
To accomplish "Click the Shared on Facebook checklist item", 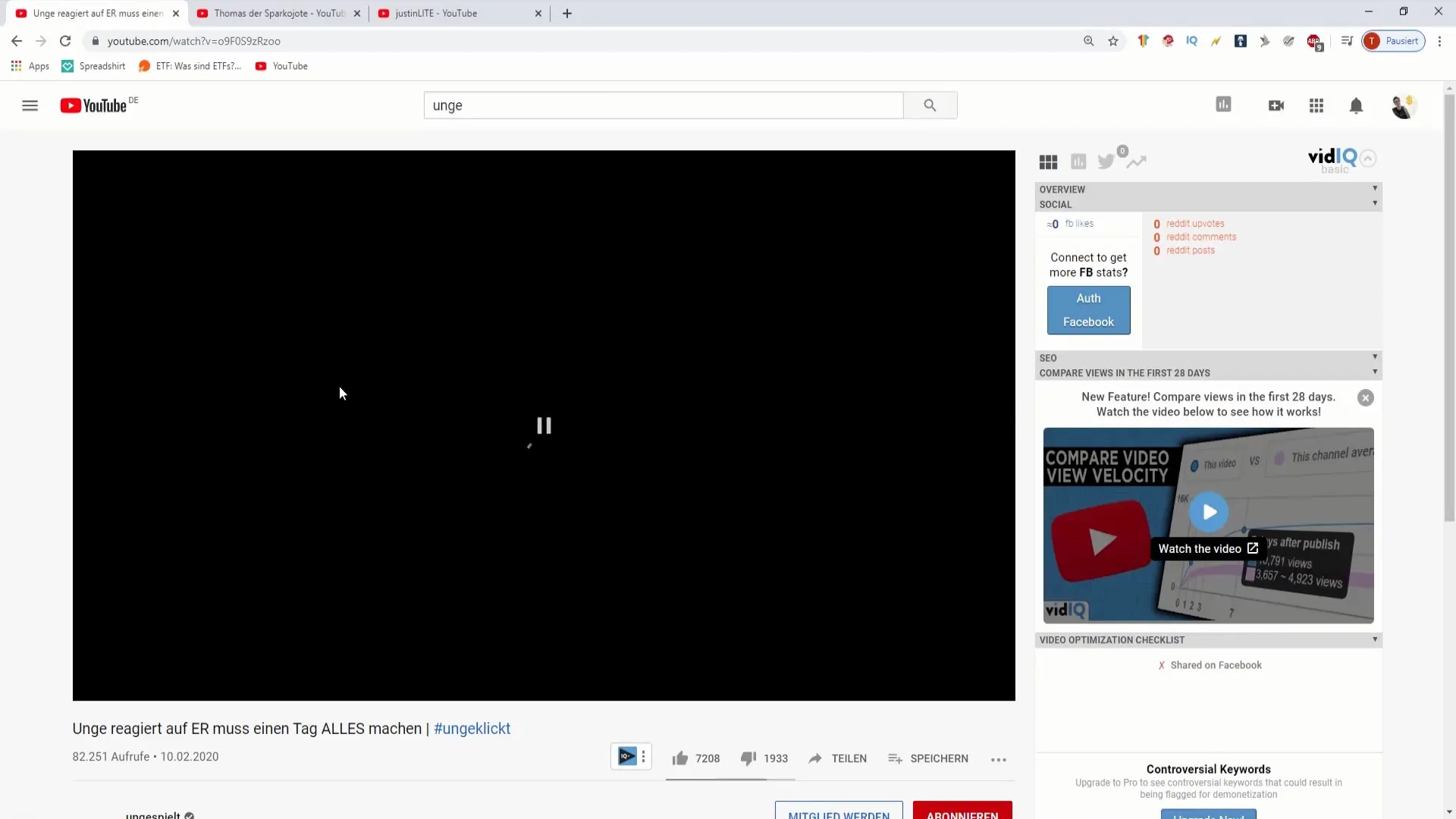I will click(x=1210, y=665).
